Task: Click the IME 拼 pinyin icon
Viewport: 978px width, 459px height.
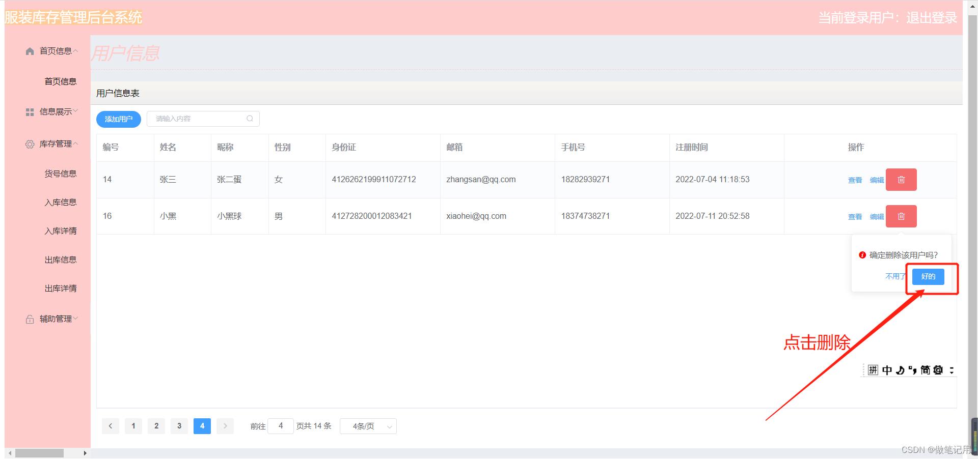Action: 873,370
